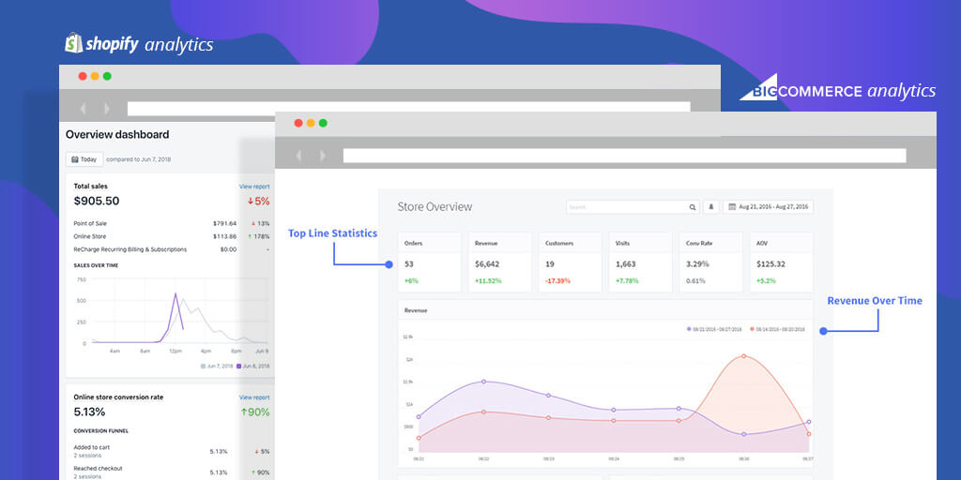
Task: Click the purple data point at 08/25
Action: coord(679,409)
